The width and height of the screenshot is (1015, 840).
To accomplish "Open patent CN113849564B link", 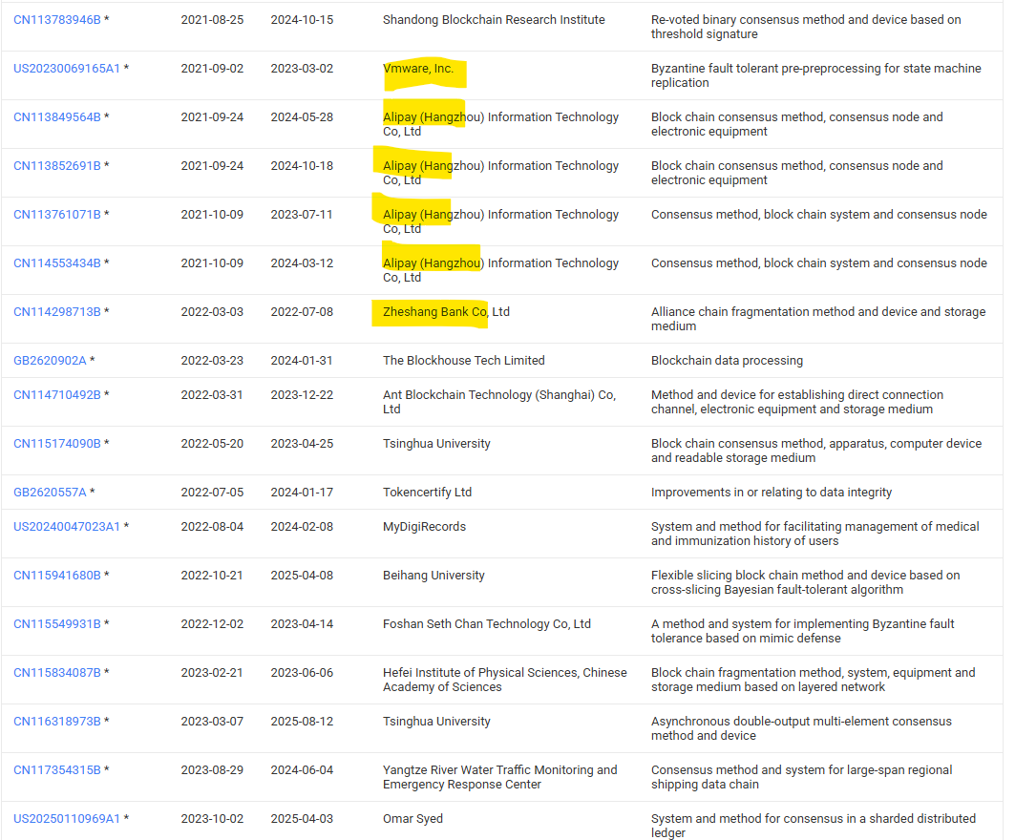I will (x=57, y=117).
